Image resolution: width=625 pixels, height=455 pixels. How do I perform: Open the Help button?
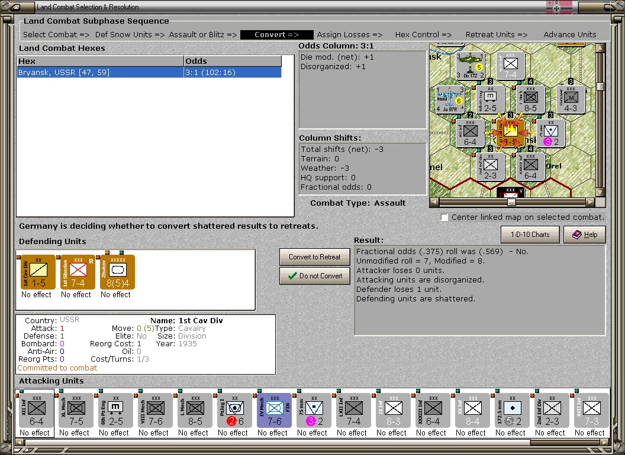click(585, 235)
